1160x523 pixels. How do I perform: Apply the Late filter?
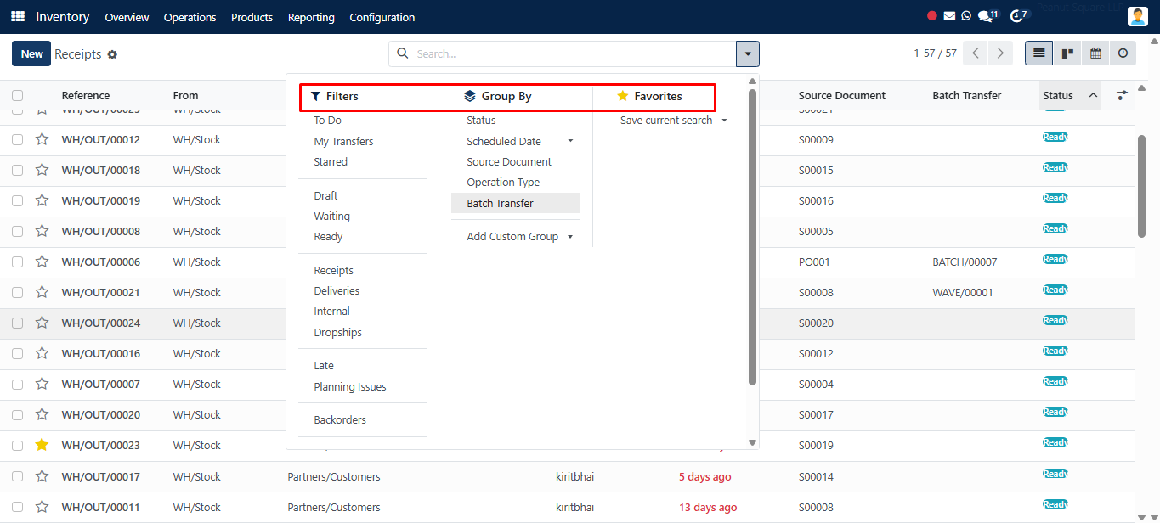pyautogui.click(x=324, y=365)
